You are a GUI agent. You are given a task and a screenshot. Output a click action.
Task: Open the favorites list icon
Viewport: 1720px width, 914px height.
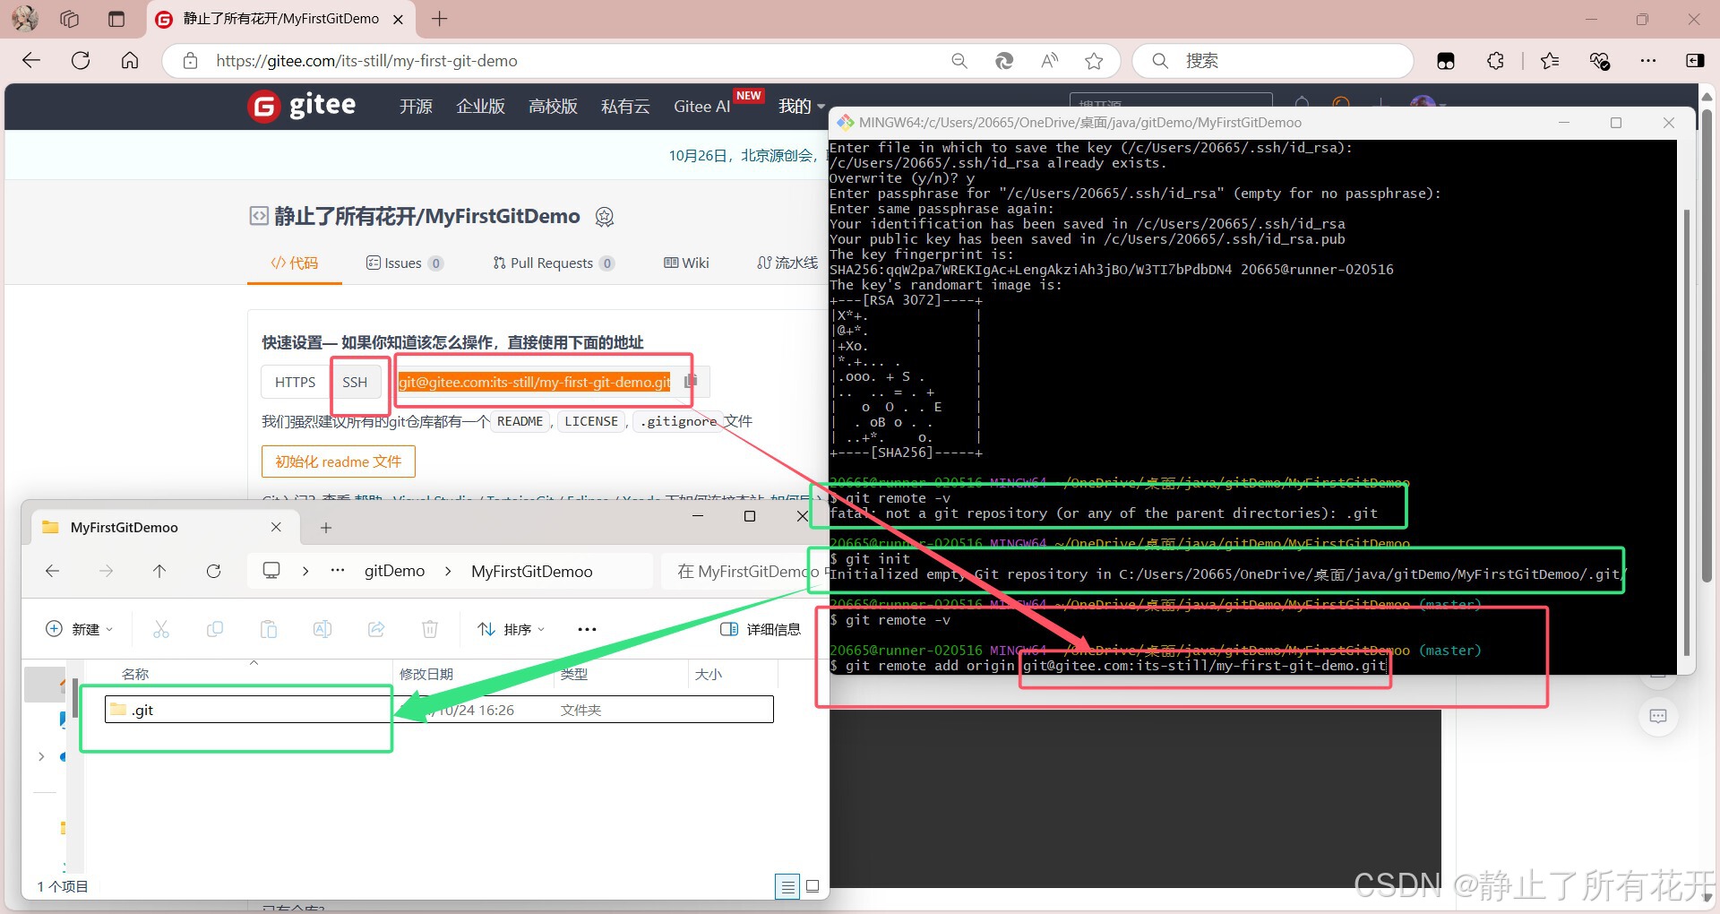coord(1550,61)
